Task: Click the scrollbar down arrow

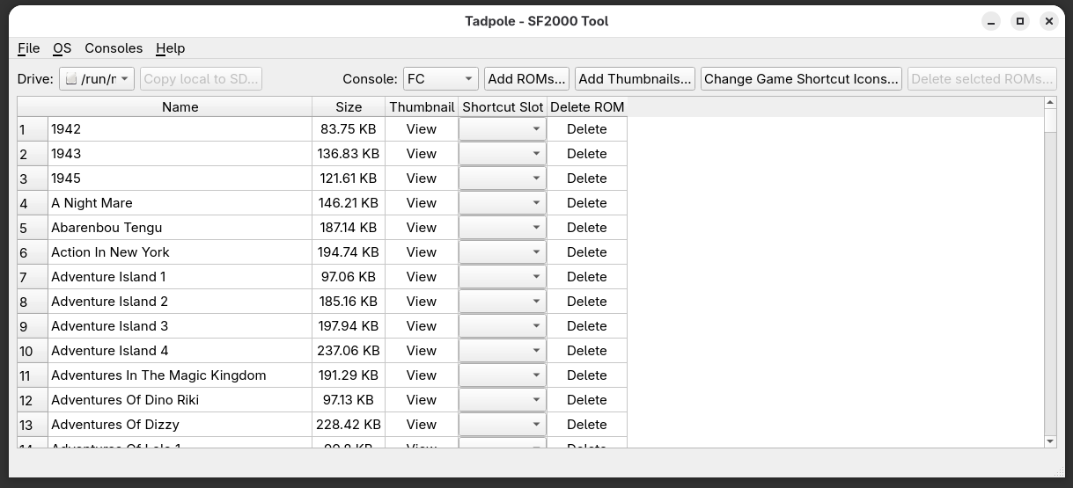Action: (1049, 441)
